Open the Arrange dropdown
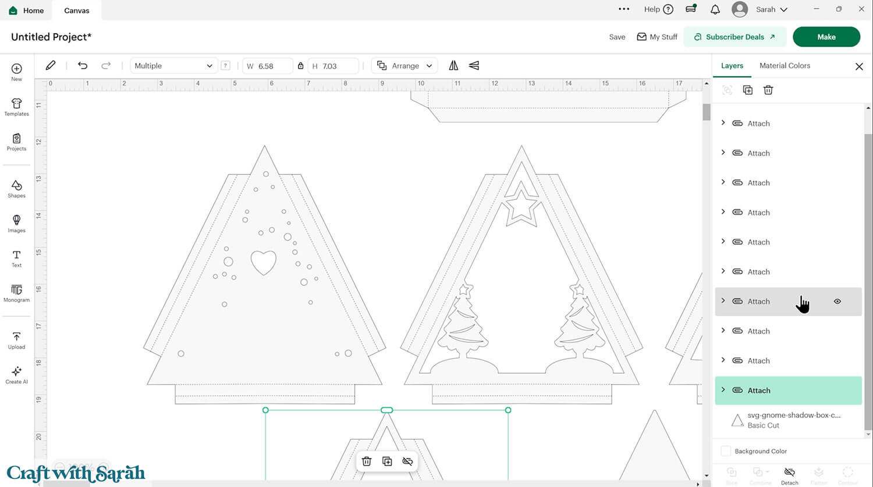 click(405, 66)
